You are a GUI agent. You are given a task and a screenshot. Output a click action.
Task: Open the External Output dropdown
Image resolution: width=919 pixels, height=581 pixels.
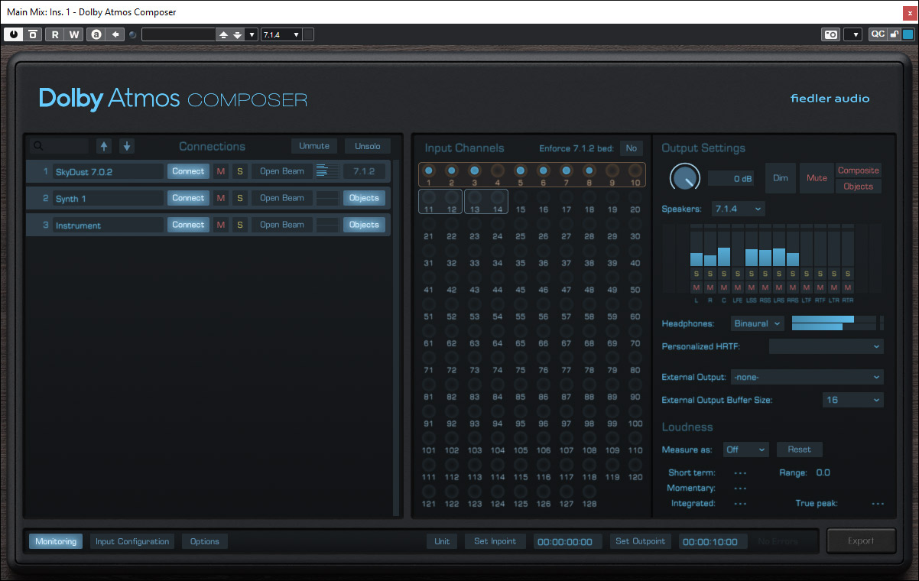click(x=807, y=377)
